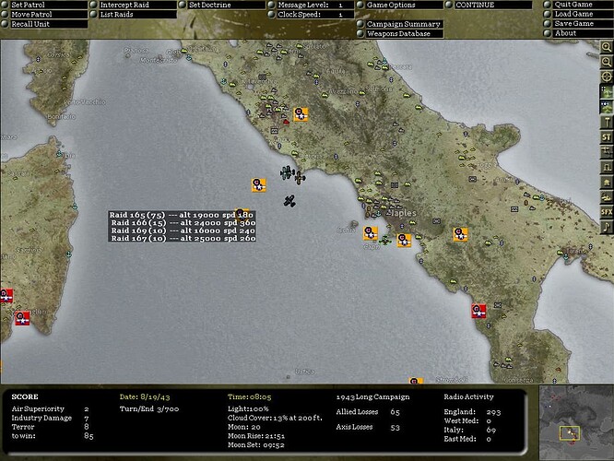Select the Raid 165 (75) row

point(183,215)
